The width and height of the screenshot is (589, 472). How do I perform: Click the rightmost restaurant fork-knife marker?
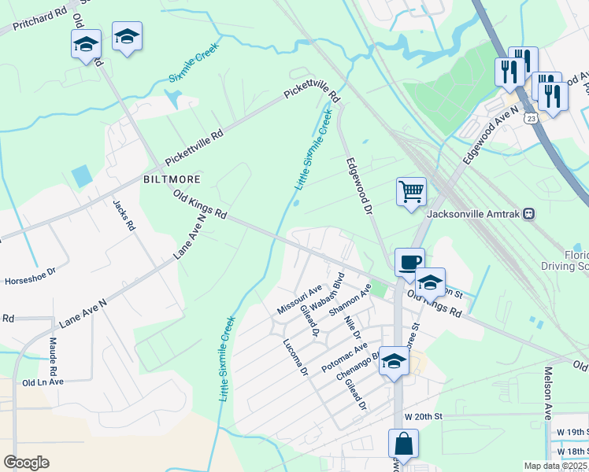pos(553,98)
